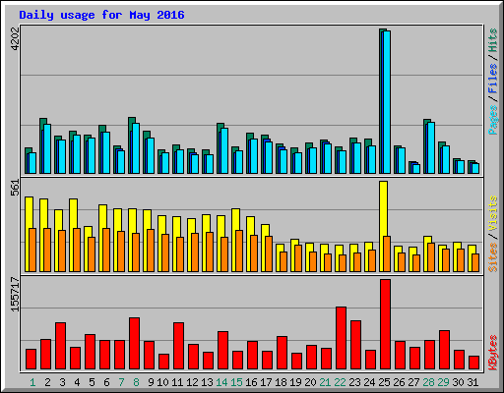Click day 23 on the x-axis
Viewport: 504px width, 393px height.
[x=354, y=382]
